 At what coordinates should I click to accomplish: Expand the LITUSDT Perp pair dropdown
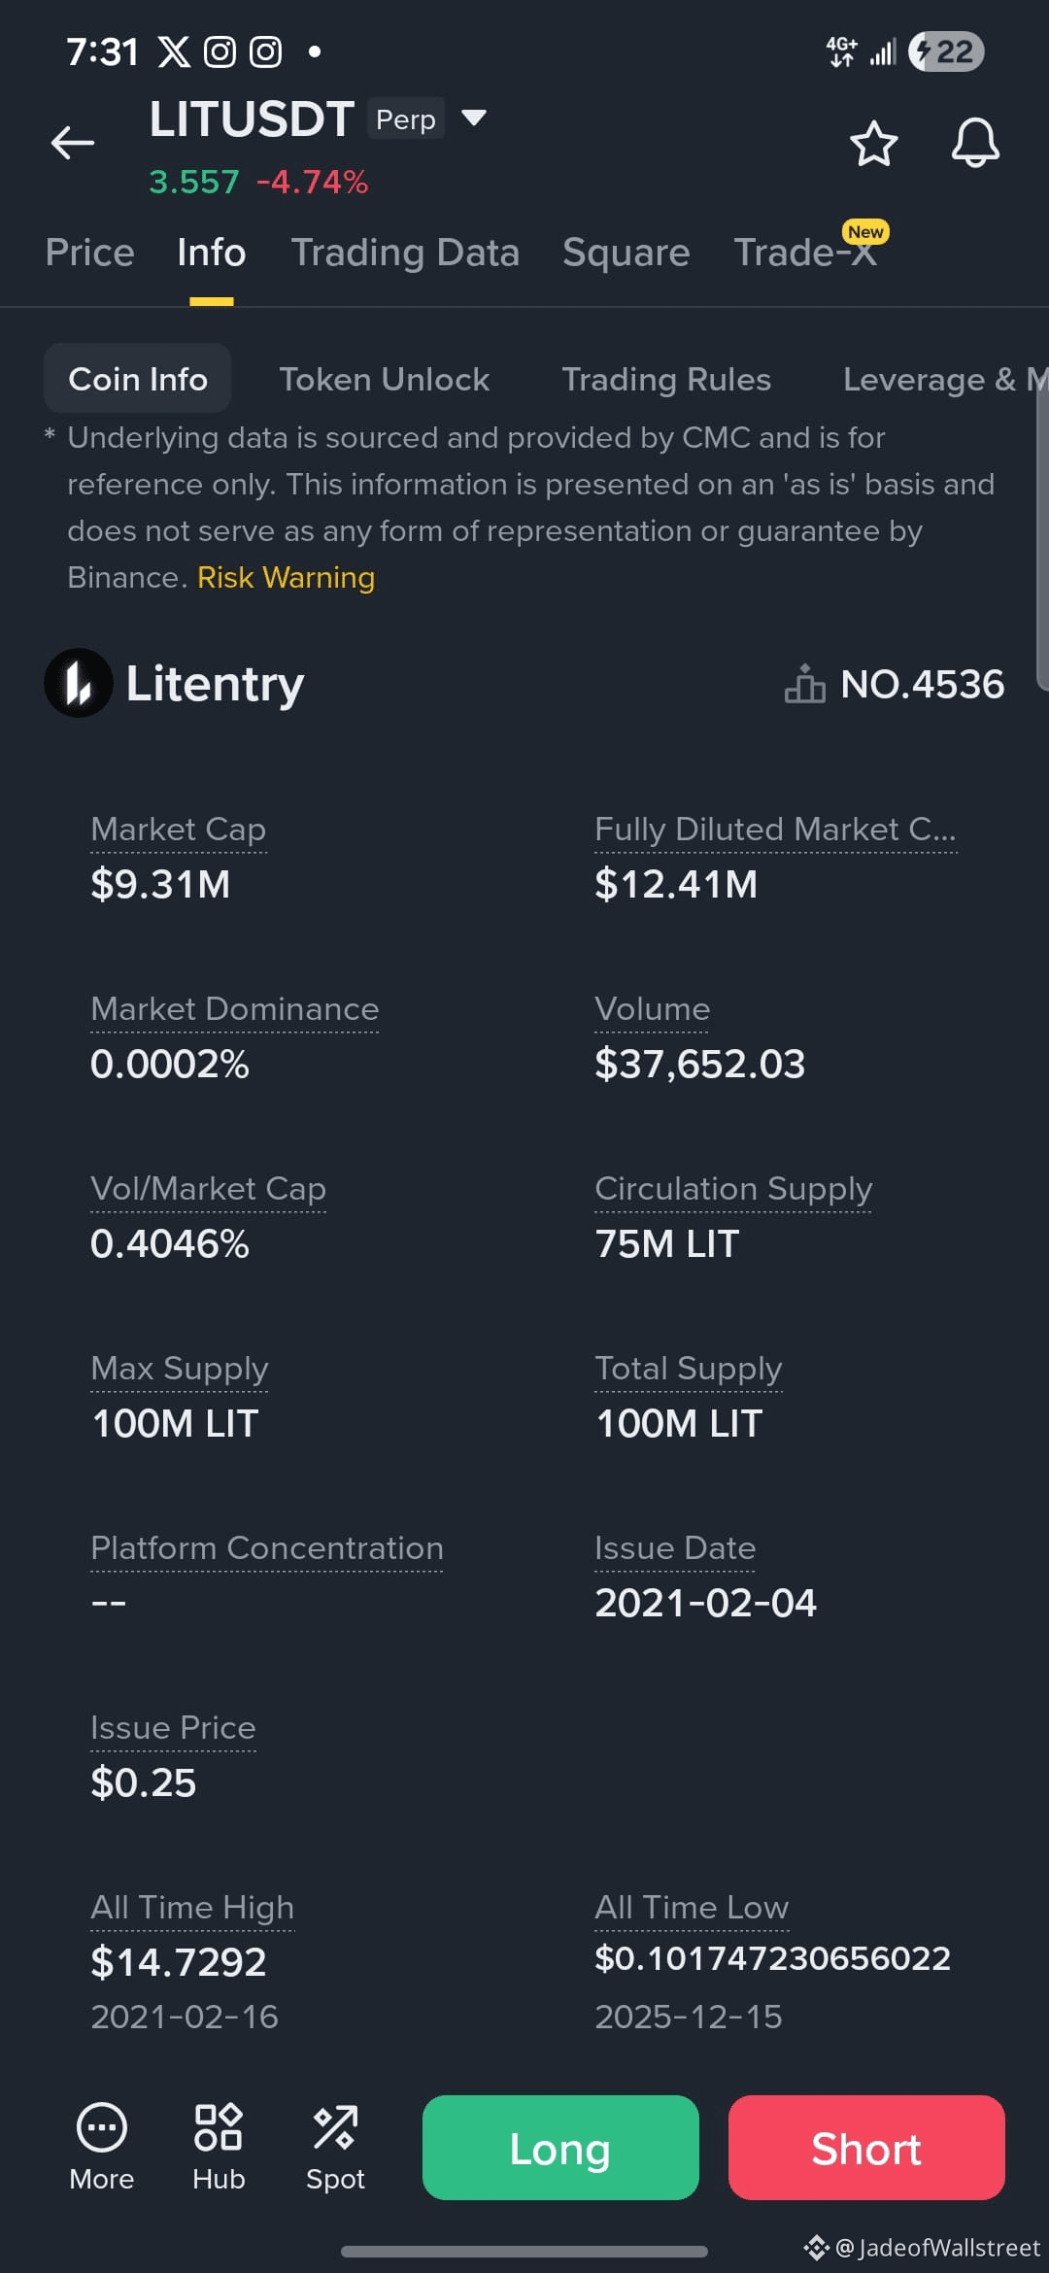474,119
